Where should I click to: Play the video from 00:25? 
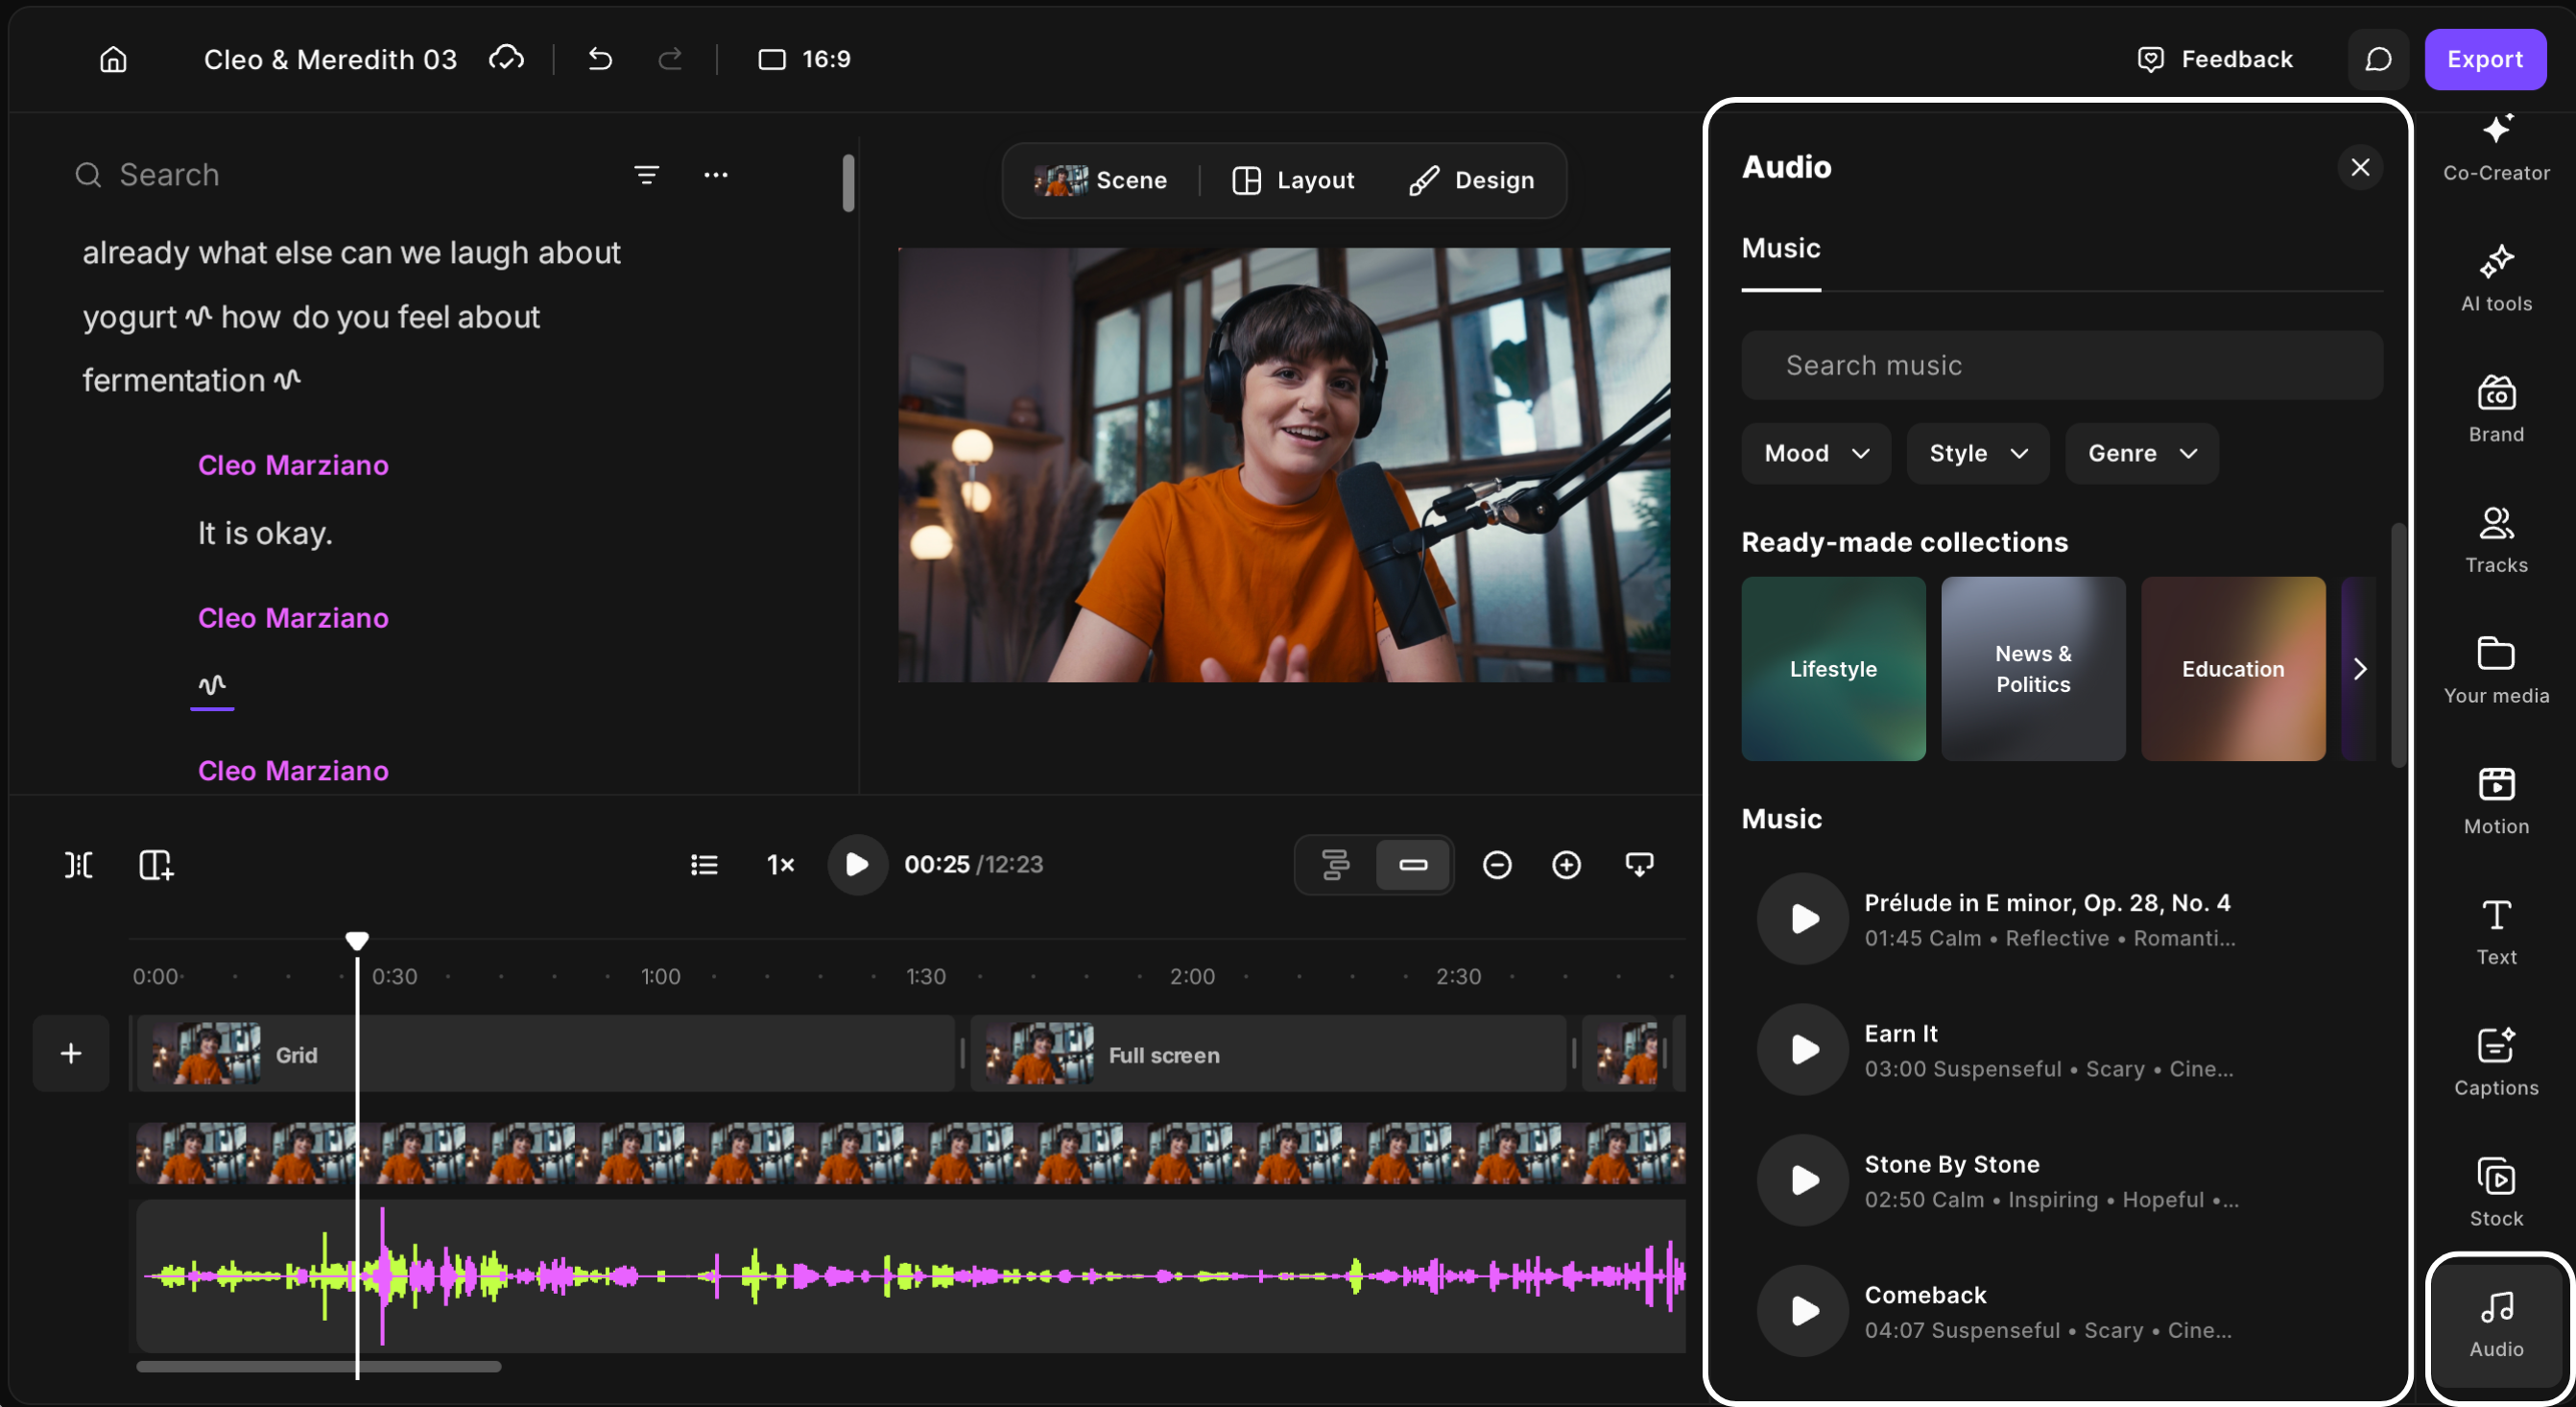click(x=857, y=865)
